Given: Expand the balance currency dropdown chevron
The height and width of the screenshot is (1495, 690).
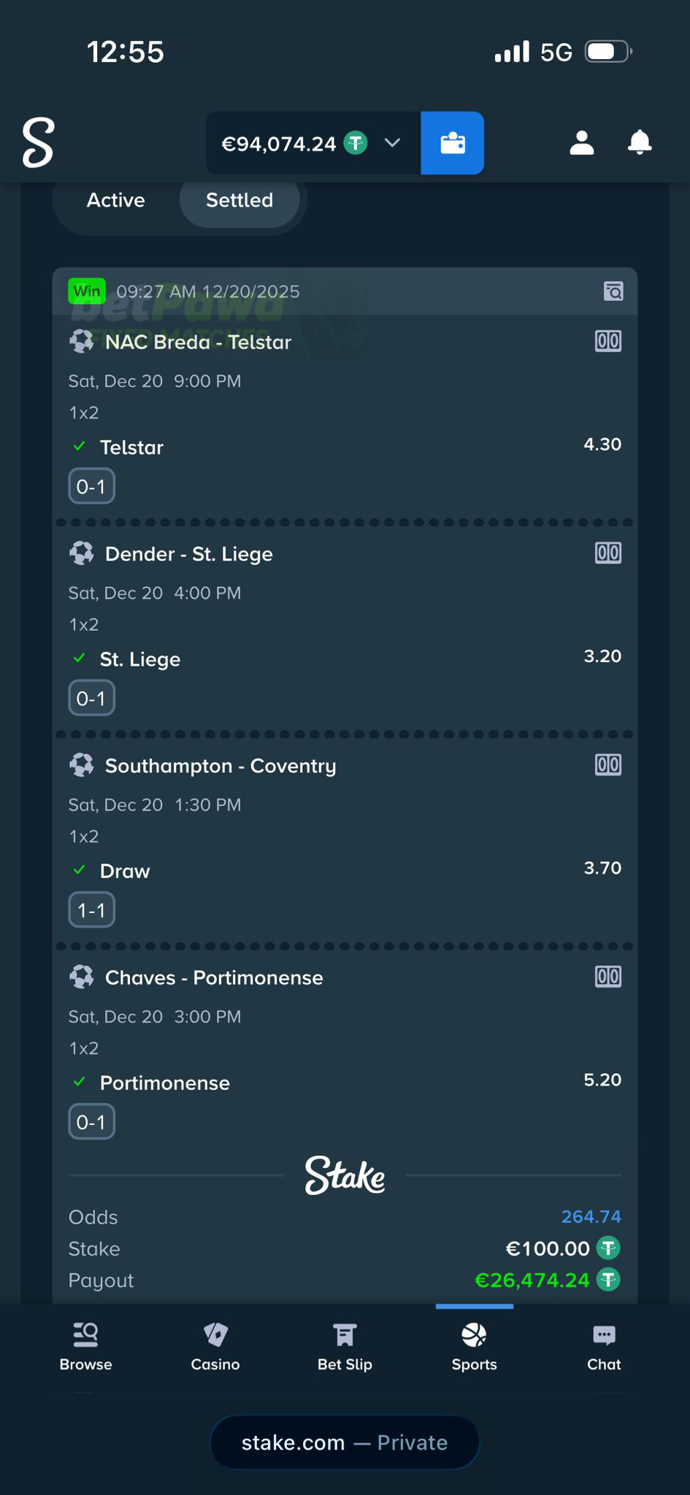Looking at the screenshot, I should tap(392, 143).
